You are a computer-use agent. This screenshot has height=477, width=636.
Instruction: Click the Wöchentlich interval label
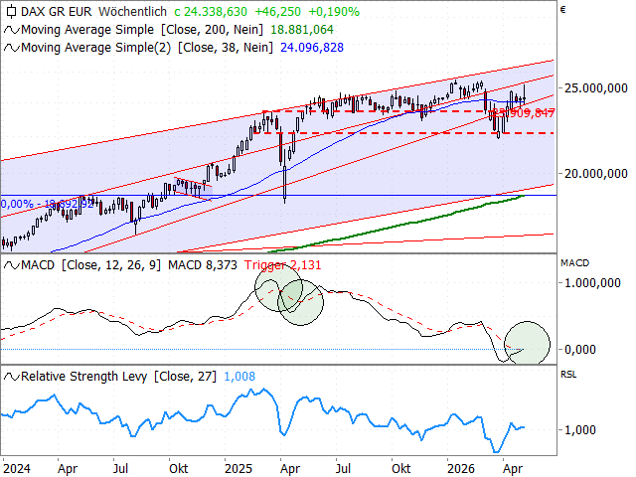132,12
